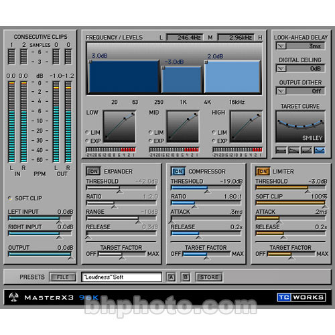Toggle the Compressor ON button
The height and width of the screenshot is (335, 335).
(178, 172)
